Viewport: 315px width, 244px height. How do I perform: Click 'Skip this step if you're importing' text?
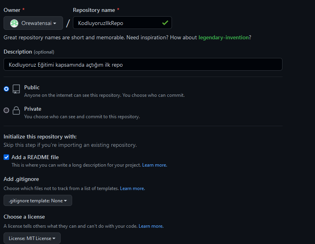click(x=70, y=145)
